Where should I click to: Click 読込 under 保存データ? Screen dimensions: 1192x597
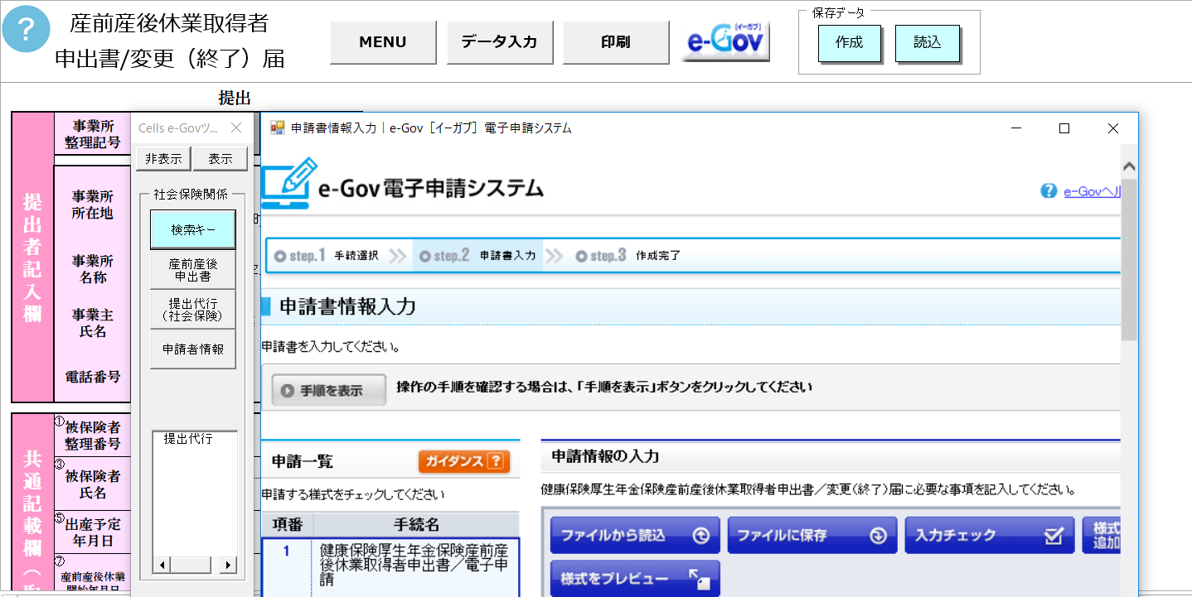click(x=928, y=43)
